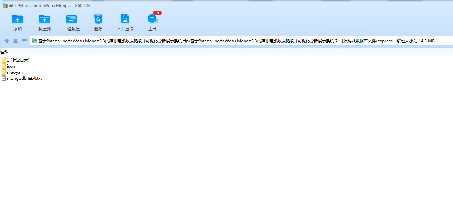Screen dimensions: 453x205
Task: Click the archive icon in address bar
Action: pyautogui.click(x=34, y=41)
